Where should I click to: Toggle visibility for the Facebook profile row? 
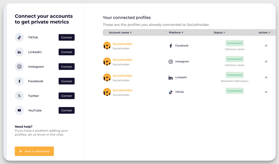[266, 45]
